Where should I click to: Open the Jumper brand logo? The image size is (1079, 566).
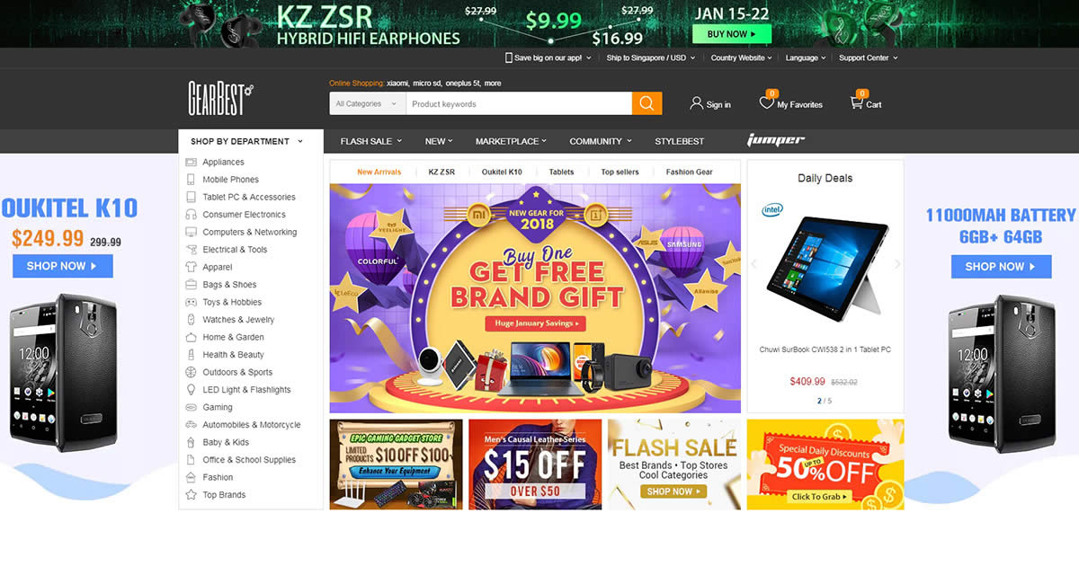tap(776, 140)
